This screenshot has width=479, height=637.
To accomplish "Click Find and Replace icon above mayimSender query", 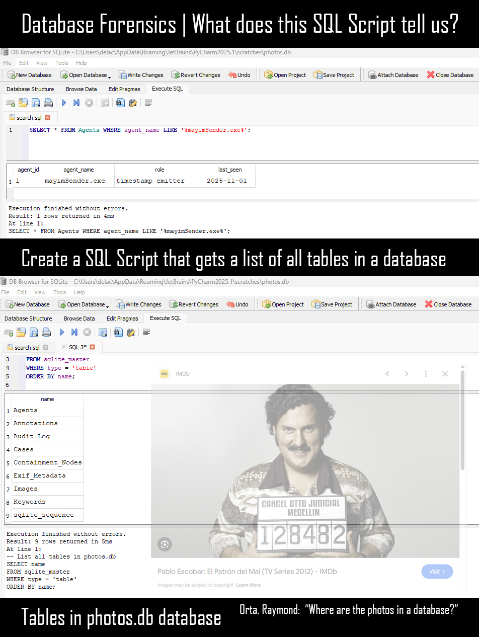I will [x=133, y=103].
